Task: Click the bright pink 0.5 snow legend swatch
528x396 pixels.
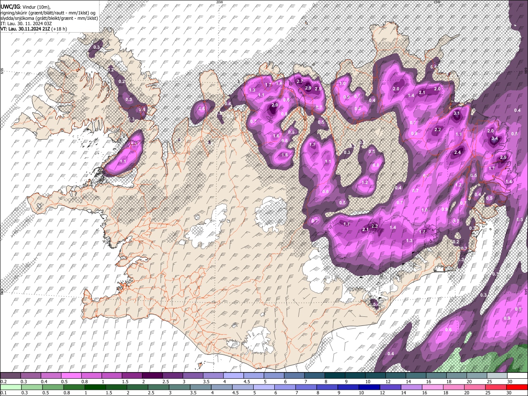Action: click(x=71, y=375)
